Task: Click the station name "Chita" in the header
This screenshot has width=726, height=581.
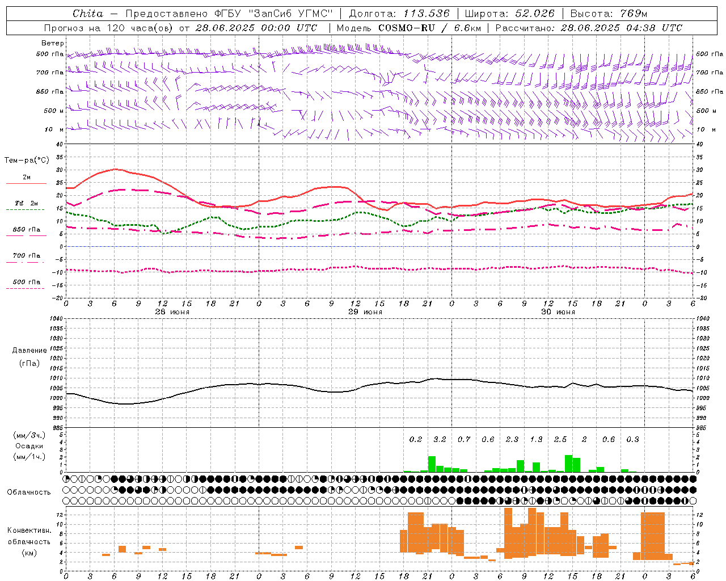Action: pyautogui.click(x=88, y=14)
